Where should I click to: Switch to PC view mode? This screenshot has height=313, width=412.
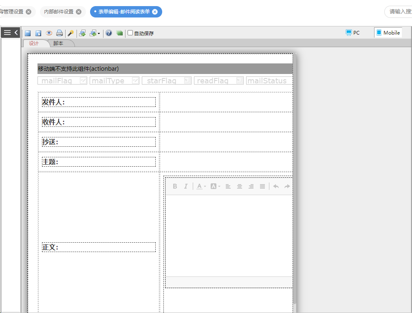pos(353,33)
